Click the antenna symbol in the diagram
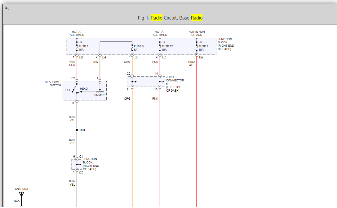Screen dimensions: 337x208 [x=21, y=195]
